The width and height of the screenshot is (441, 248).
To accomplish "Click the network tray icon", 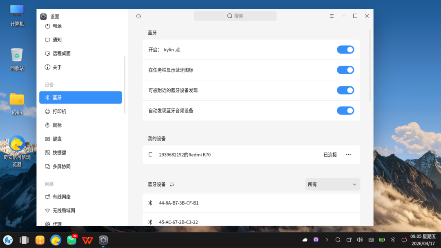I will point(349,240).
